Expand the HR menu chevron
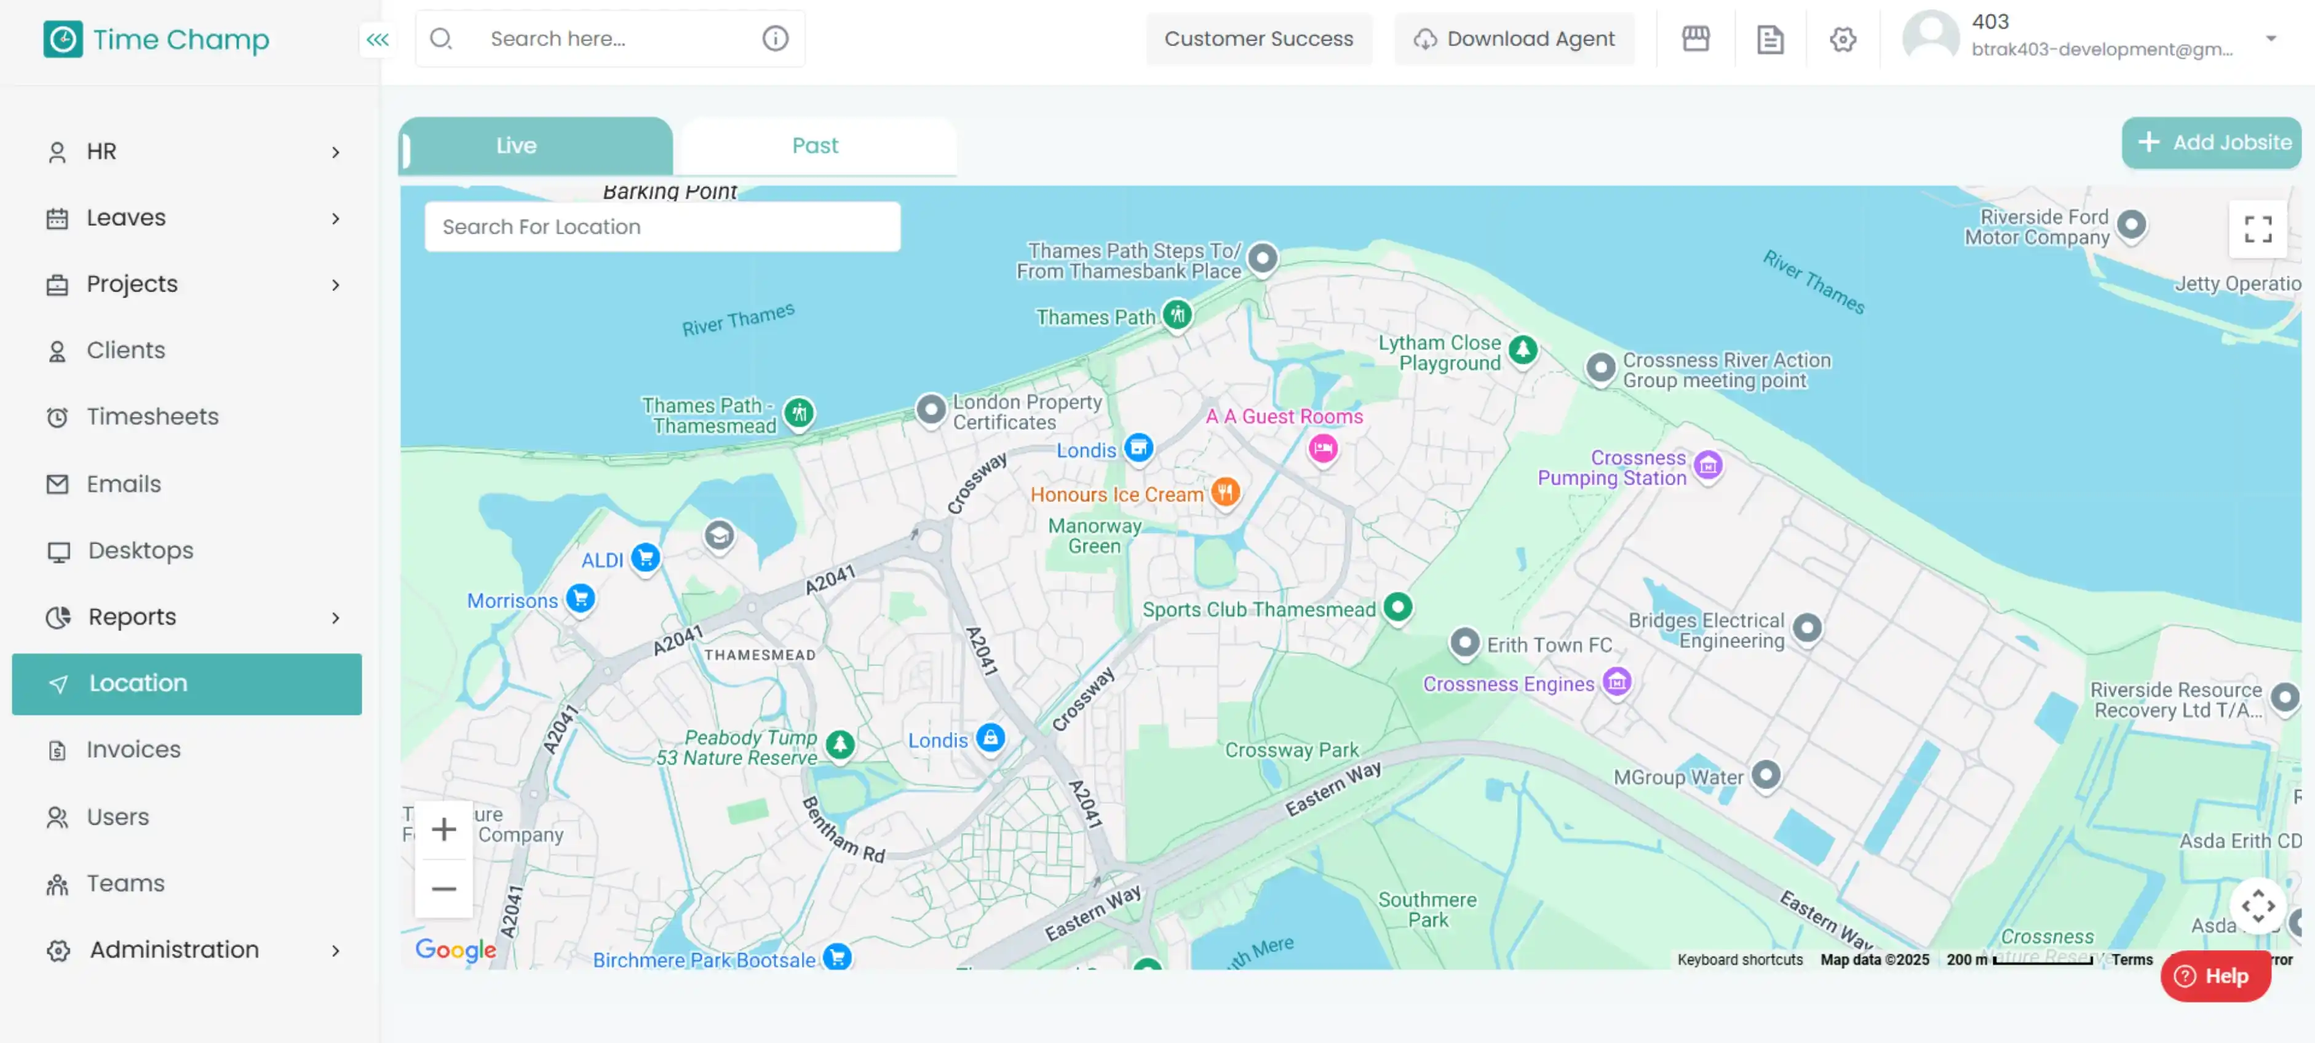The width and height of the screenshot is (2315, 1043). coord(336,152)
